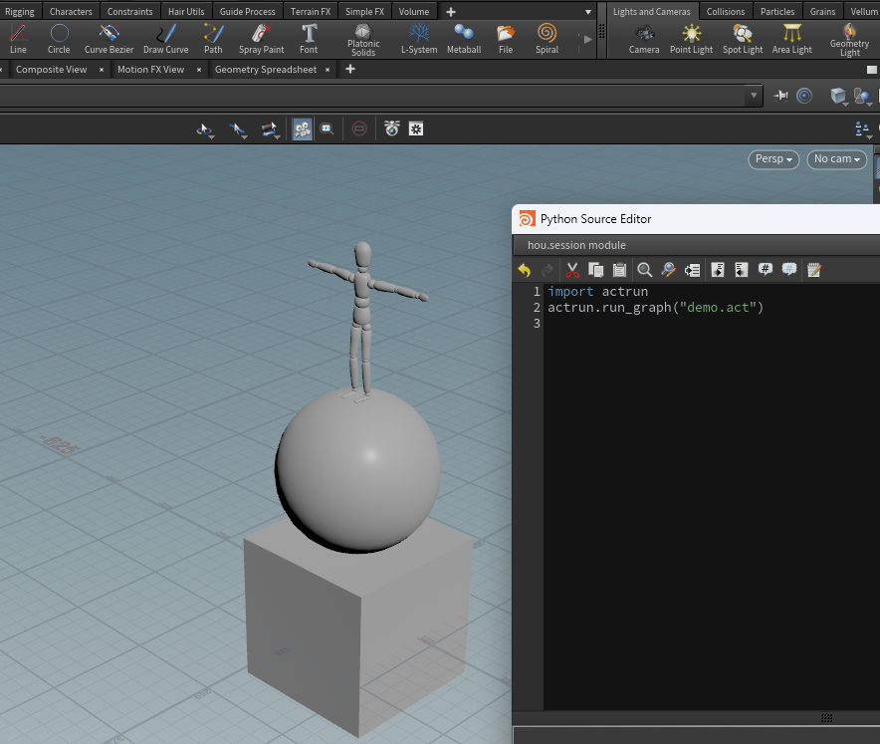Open the Persp view dropdown
This screenshot has width=880, height=744.
[773, 158]
